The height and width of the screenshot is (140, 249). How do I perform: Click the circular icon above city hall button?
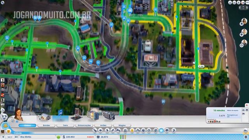pos(4,117)
